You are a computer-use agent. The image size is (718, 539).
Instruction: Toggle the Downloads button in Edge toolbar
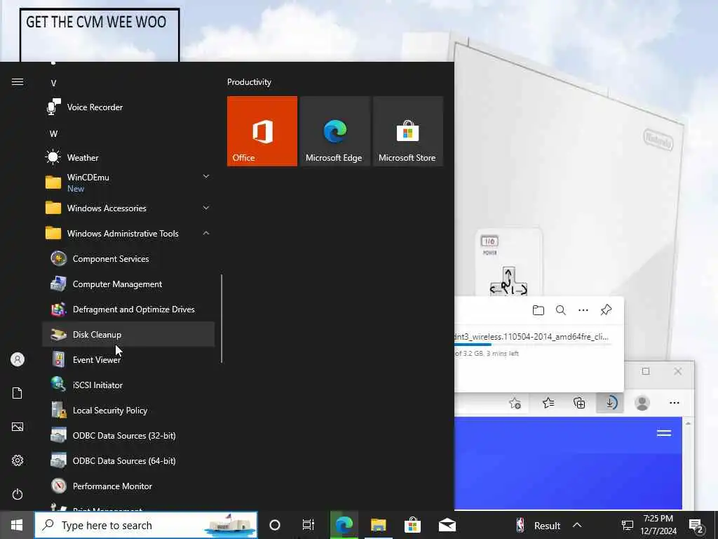pyautogui.click(x=610, y=404)
